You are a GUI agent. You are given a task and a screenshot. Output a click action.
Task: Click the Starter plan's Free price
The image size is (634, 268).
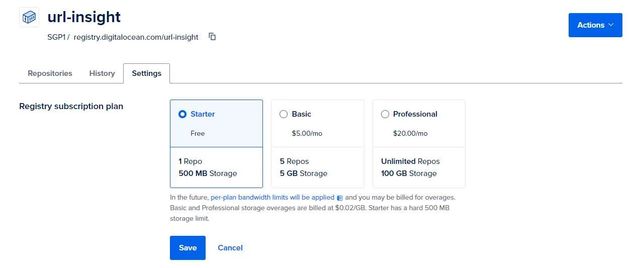198,134
